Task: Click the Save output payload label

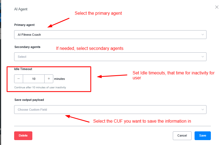Action: [29, 100]
